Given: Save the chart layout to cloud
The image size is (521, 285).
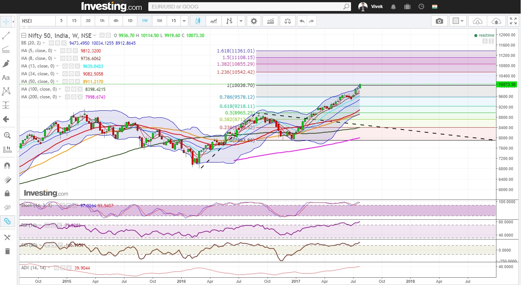Looking at the screenshot, I should tap(496, 21).
